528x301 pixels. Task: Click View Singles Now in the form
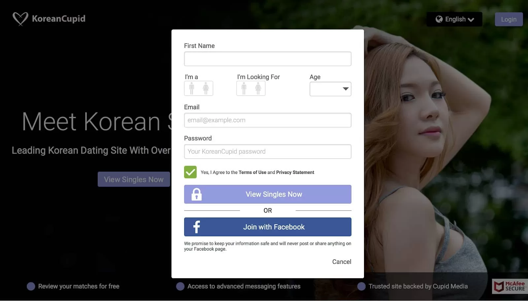click(x=274, y=194)
